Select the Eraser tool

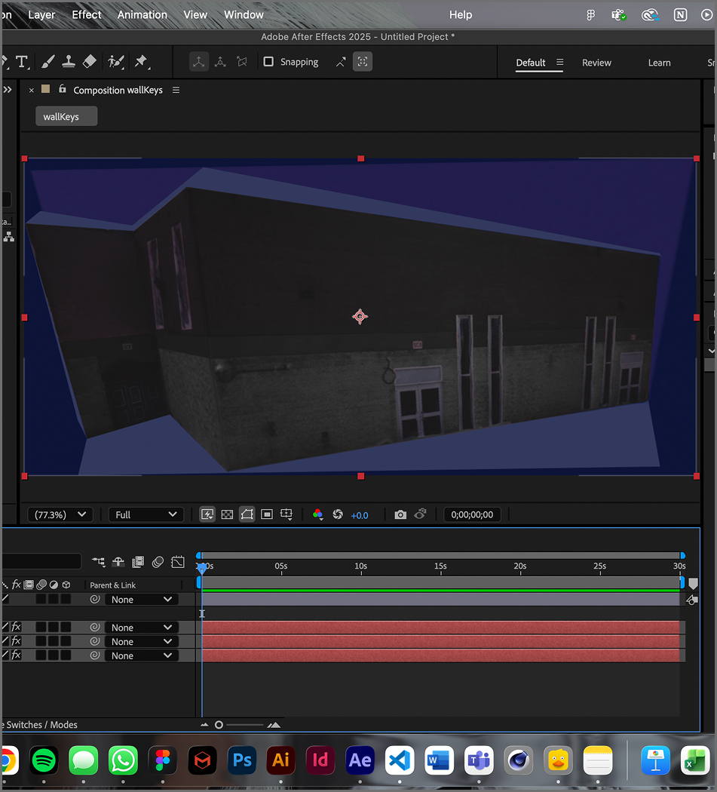(88, 61)
